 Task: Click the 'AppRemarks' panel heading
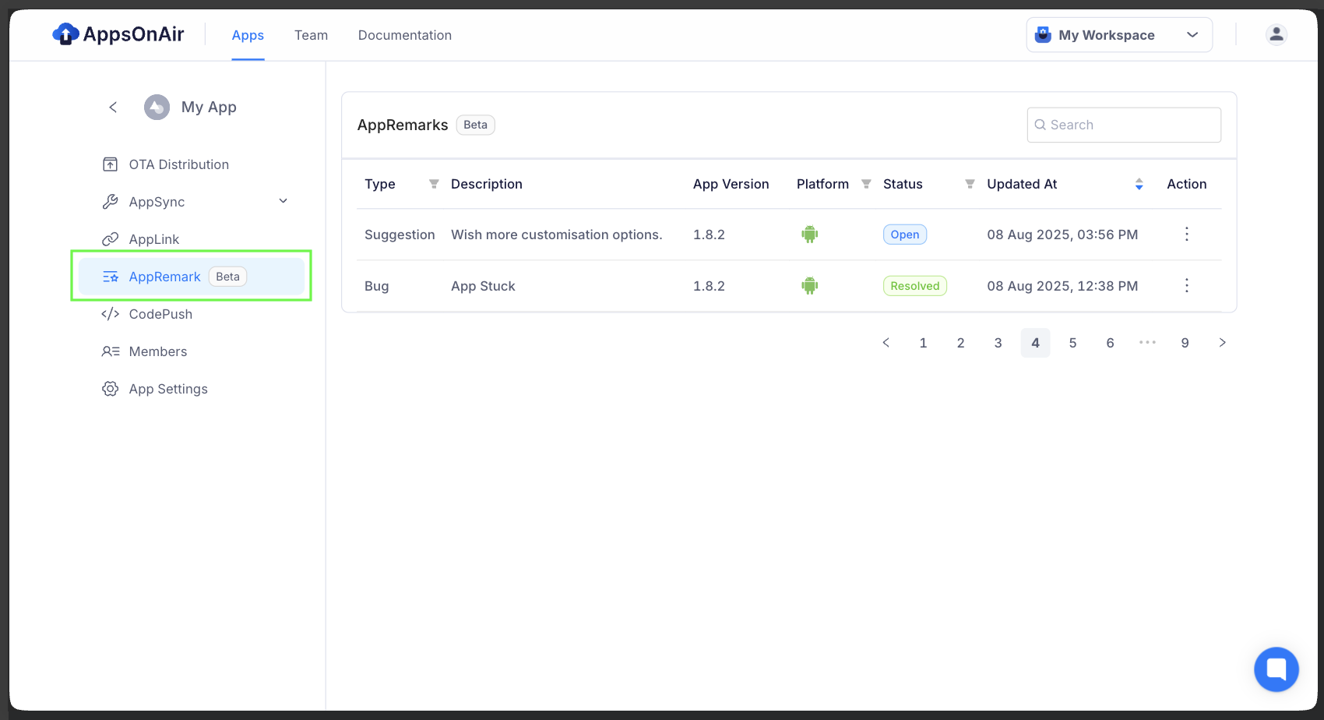(x=403, y=125)
